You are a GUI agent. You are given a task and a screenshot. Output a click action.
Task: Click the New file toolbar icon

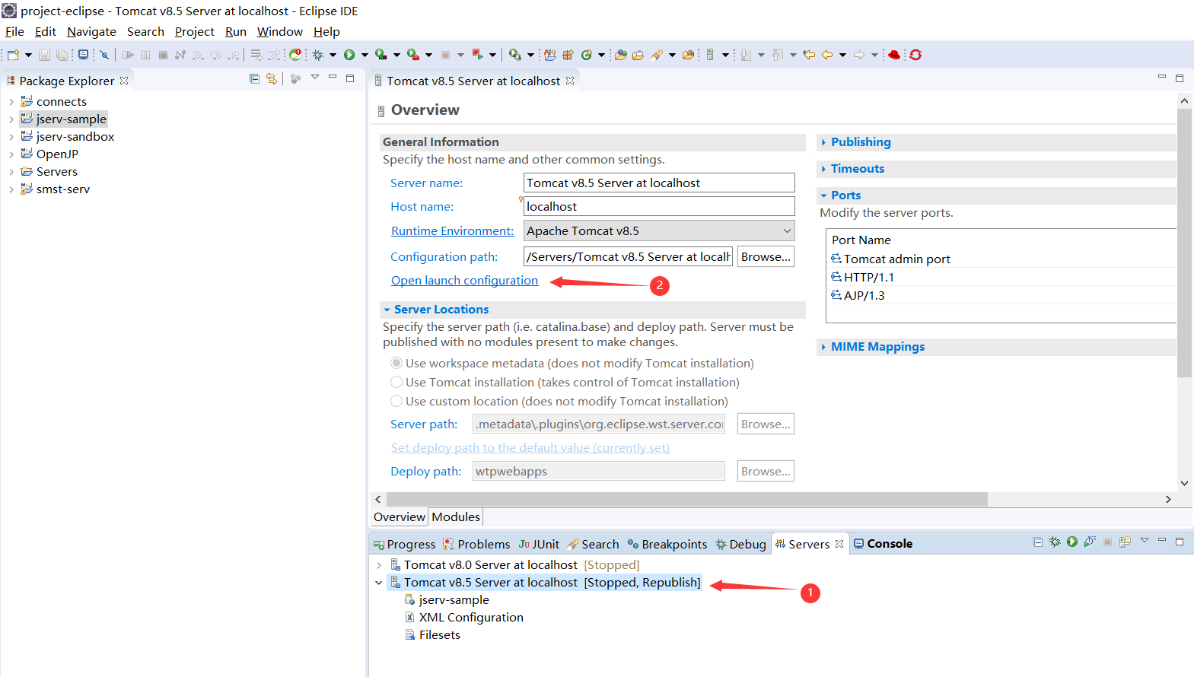tap(13, 55)
